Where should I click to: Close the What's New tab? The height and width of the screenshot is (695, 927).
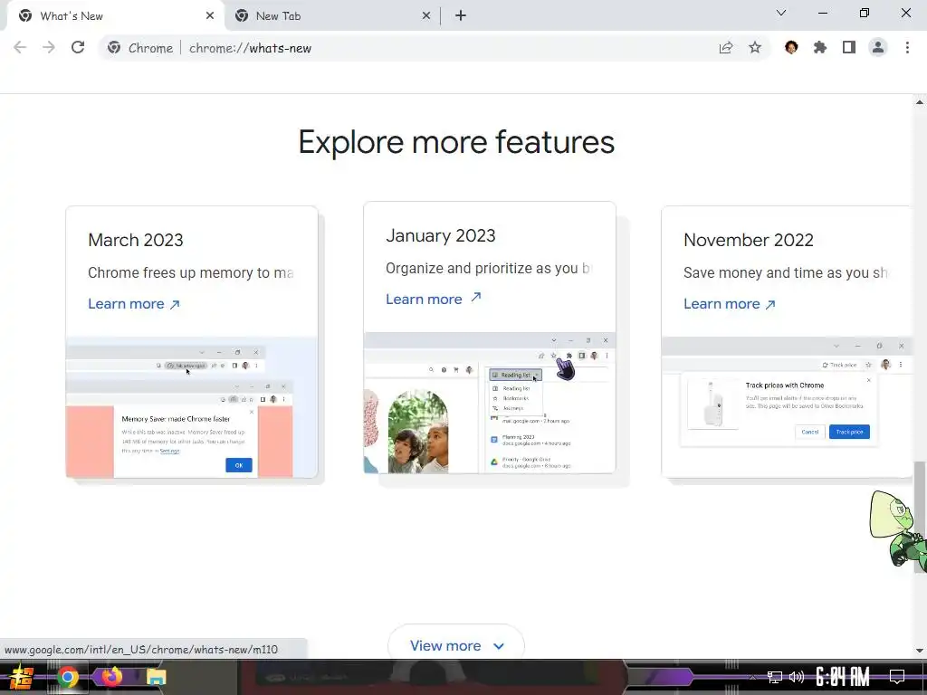[x=210, y=16]
